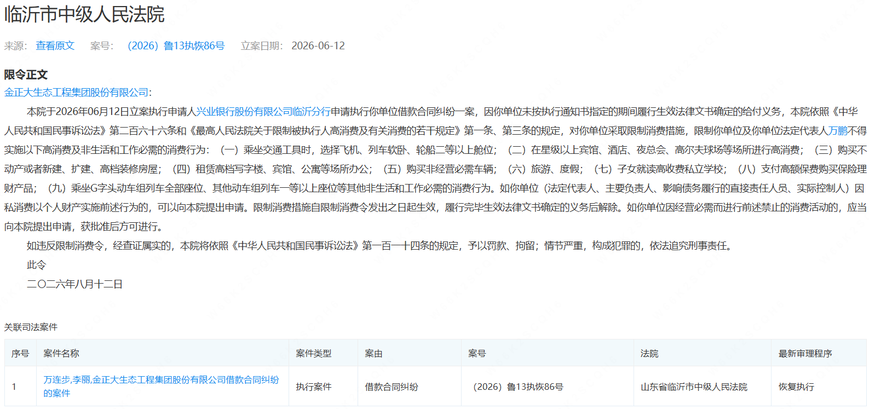The image size is (869, 409).
Task: Open legal representative 万鹏 link
Action: 838,131
